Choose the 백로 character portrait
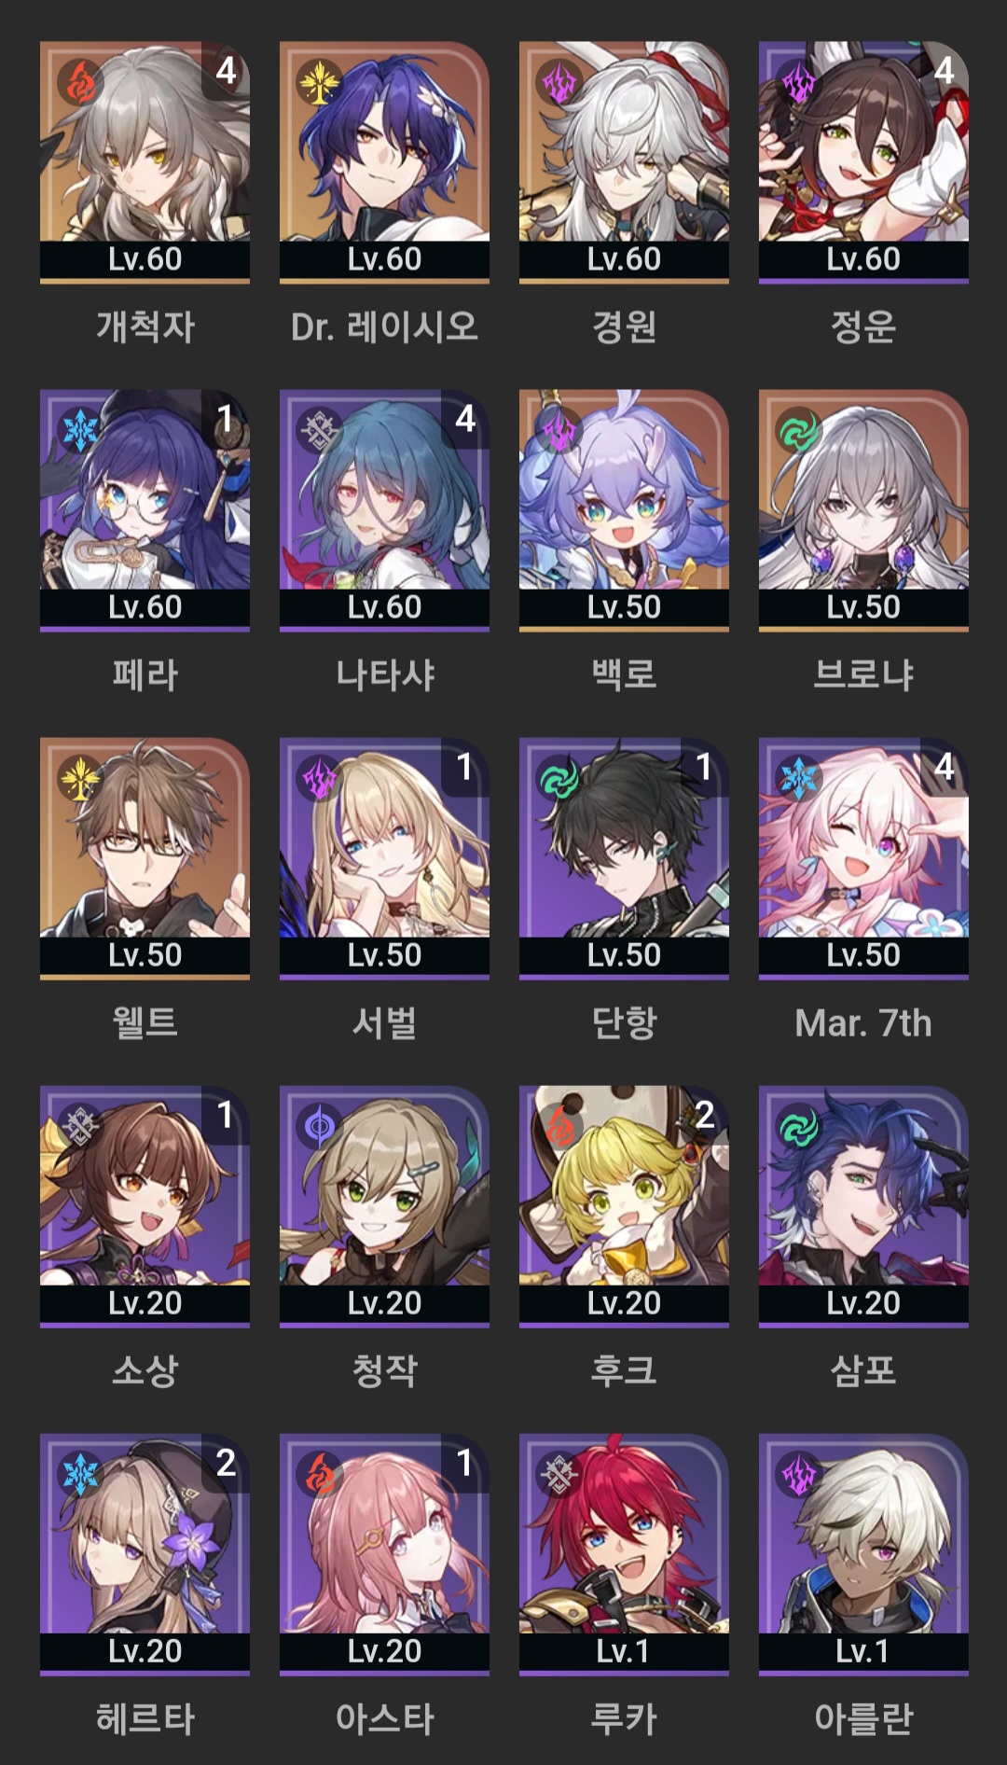Screen dimensions: 1007x1765 [x=624, y=509]
